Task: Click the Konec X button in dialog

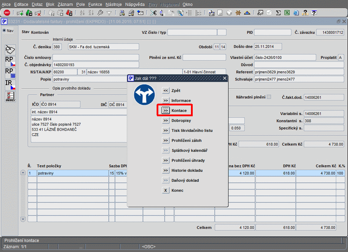Action: [x=166, y=190]
